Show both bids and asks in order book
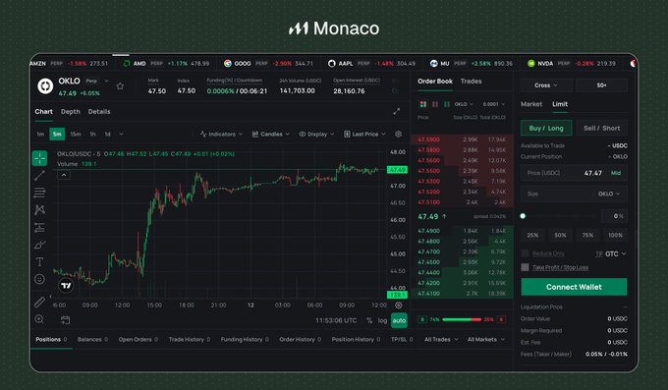The height and width of the screenshot is (390, 668). (x=423, y=104)
